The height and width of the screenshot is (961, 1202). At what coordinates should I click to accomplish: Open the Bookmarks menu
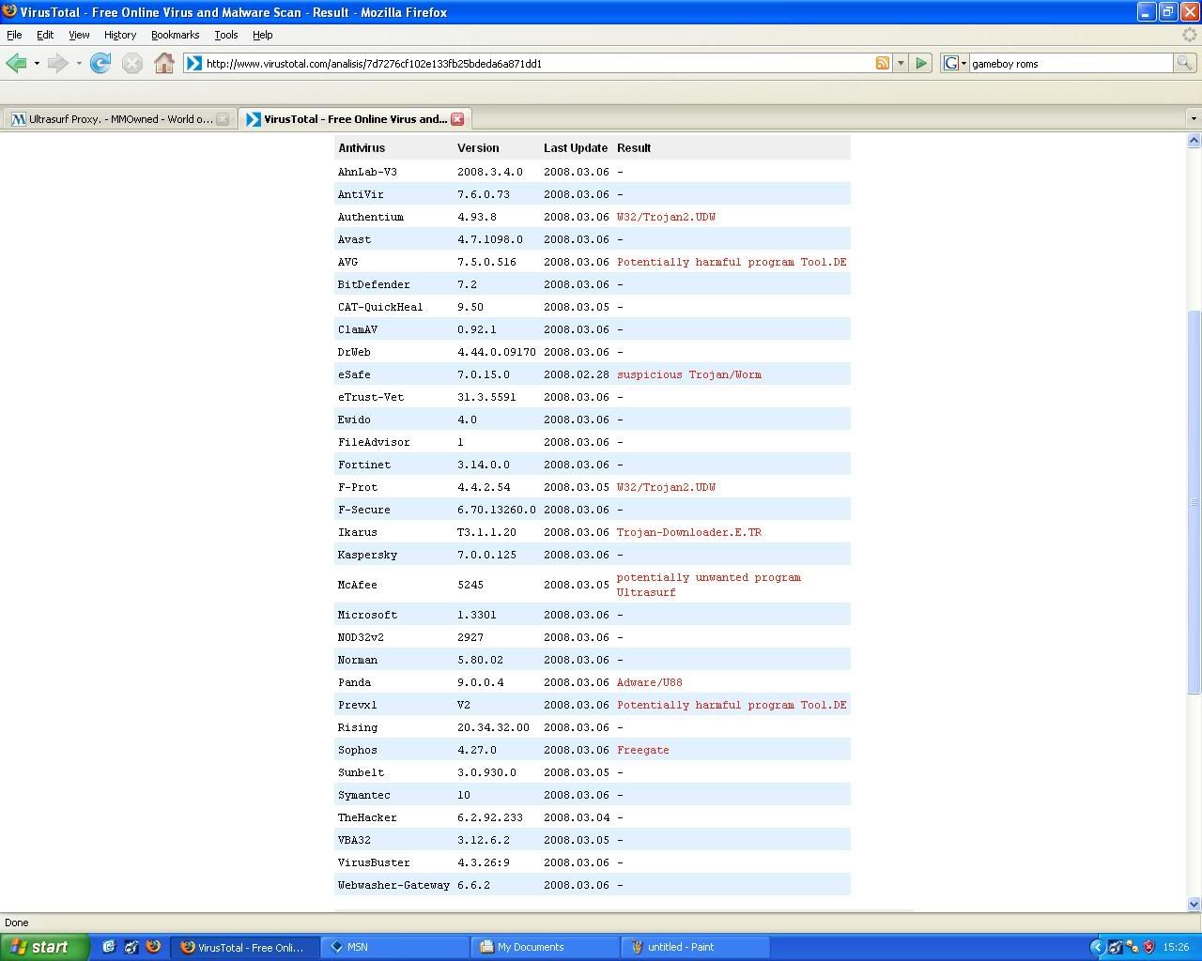pos(175,35)
